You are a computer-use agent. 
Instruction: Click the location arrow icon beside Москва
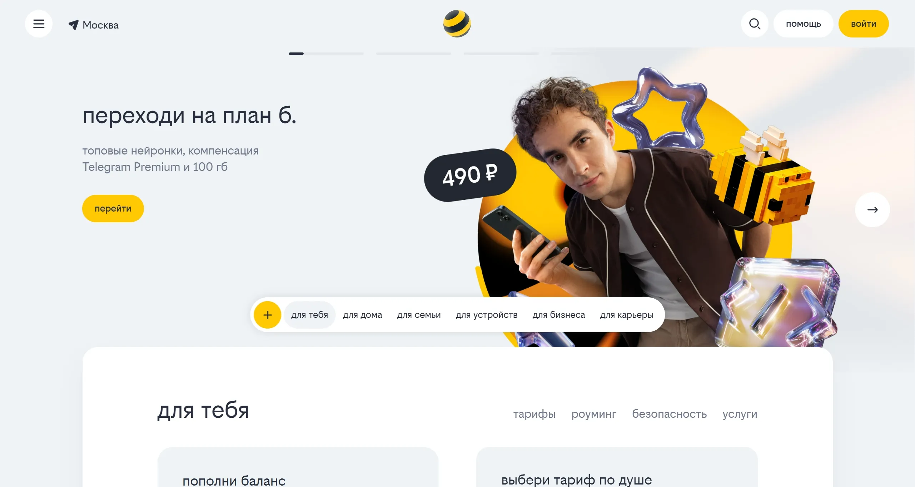click(74, 25)
